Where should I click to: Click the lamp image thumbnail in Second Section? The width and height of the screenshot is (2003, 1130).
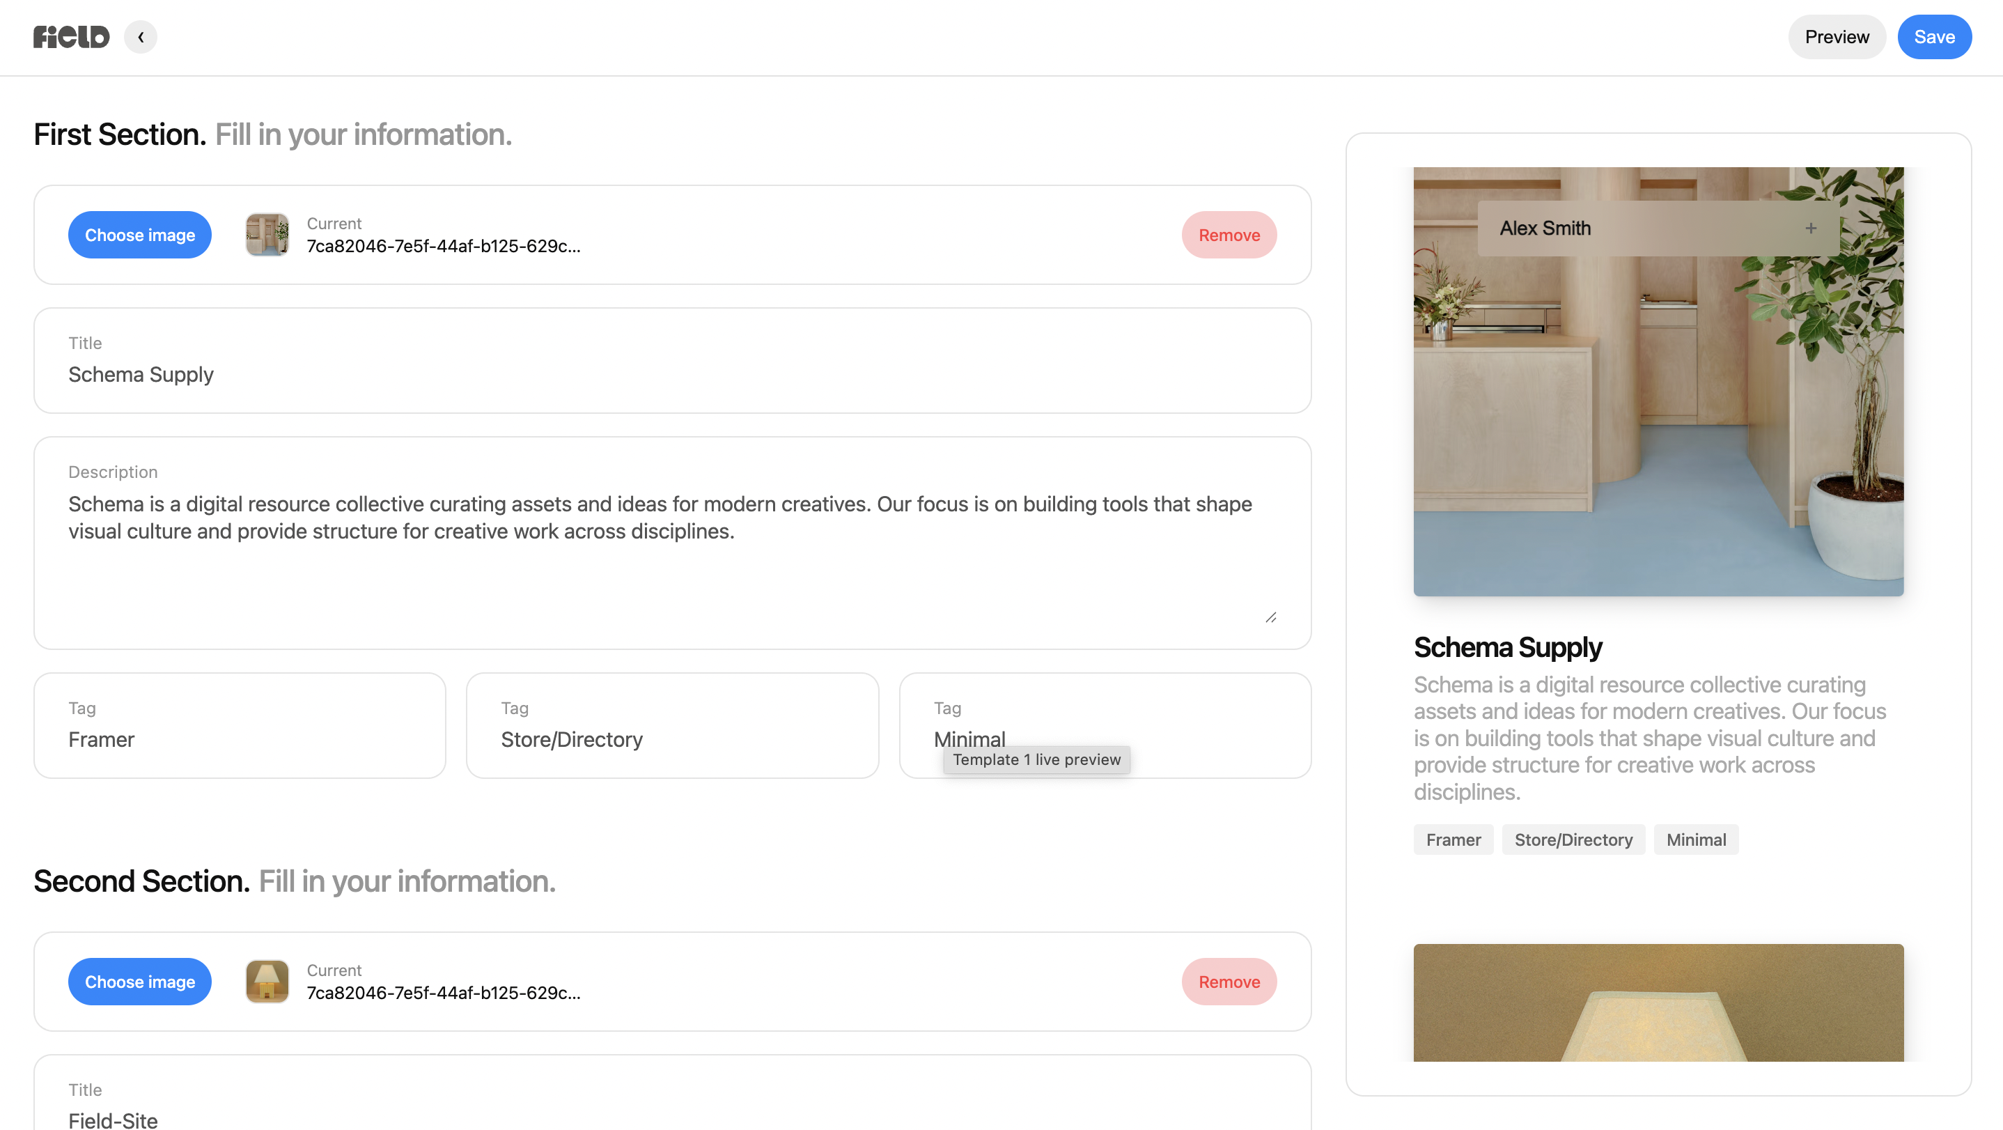point(267,982)
